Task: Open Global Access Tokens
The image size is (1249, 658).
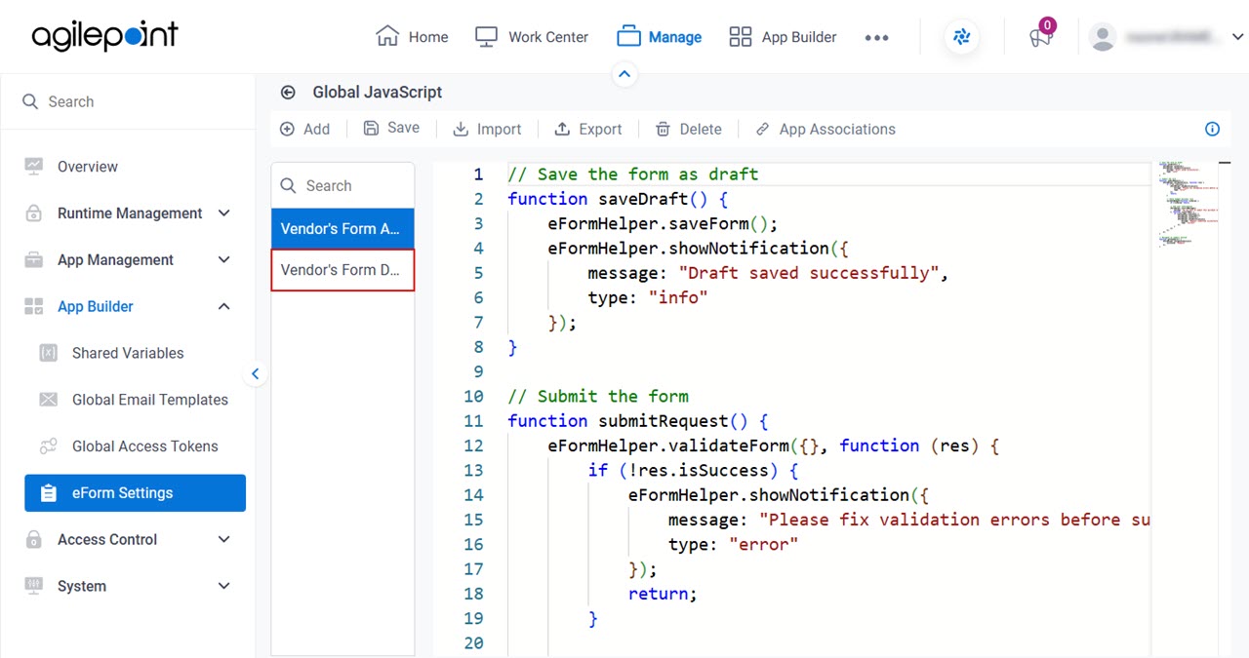Action: pos(144,446)
